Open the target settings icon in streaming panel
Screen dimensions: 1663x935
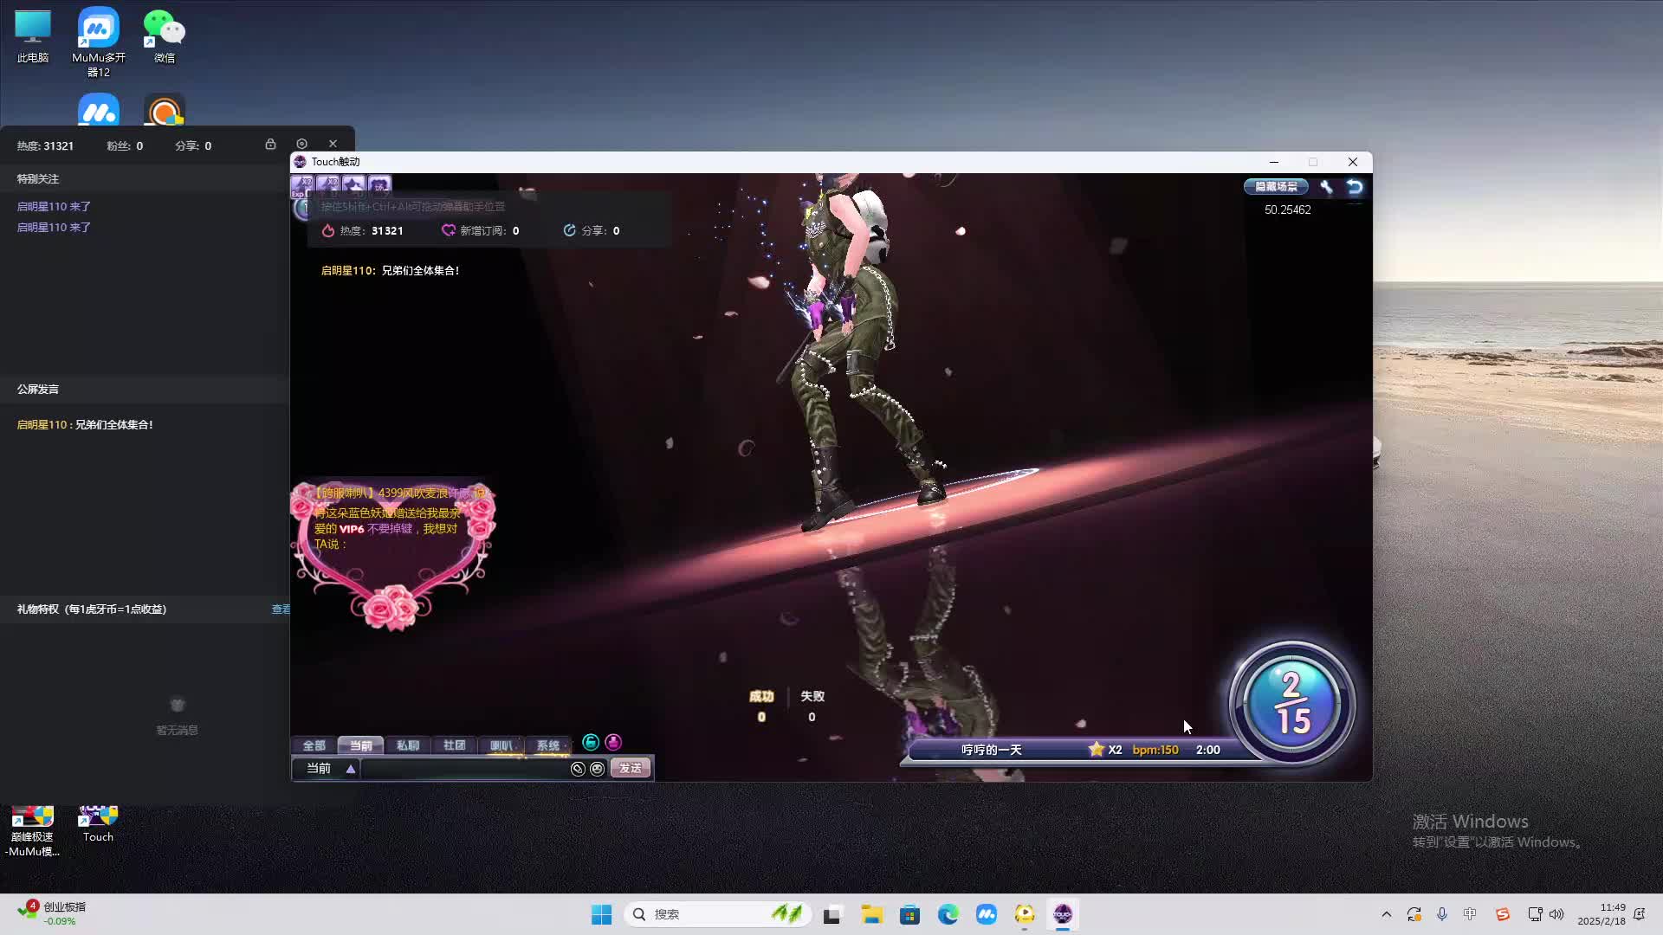pyautogui.click(x=301, y=144)
